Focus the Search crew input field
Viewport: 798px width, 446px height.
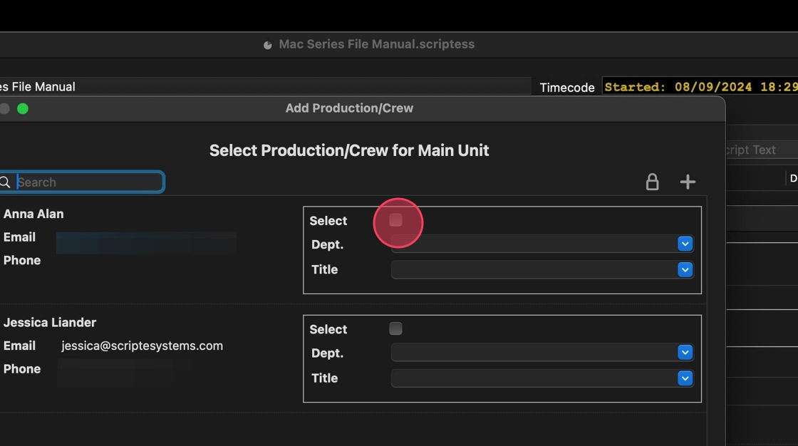(x=89, y=182)
